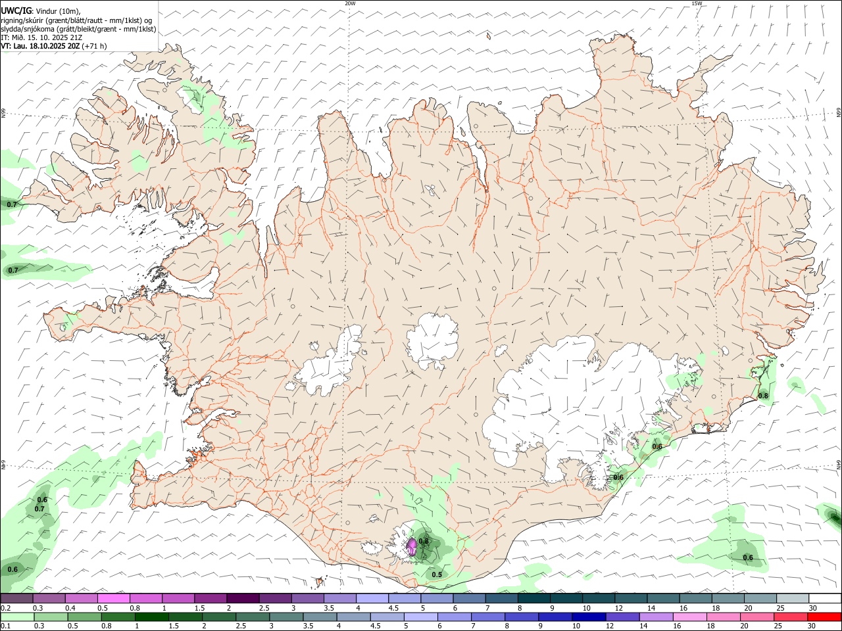The image size is (842, 631).
Task: Click the 15W longitude label
Action: (697, 3)
